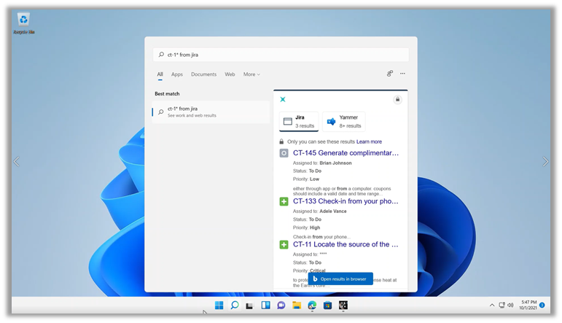Open CT-145 Generate complimentary issue link
Image resolution: width=562 pixels, height=323 pixels.
[x=346, y=153]
